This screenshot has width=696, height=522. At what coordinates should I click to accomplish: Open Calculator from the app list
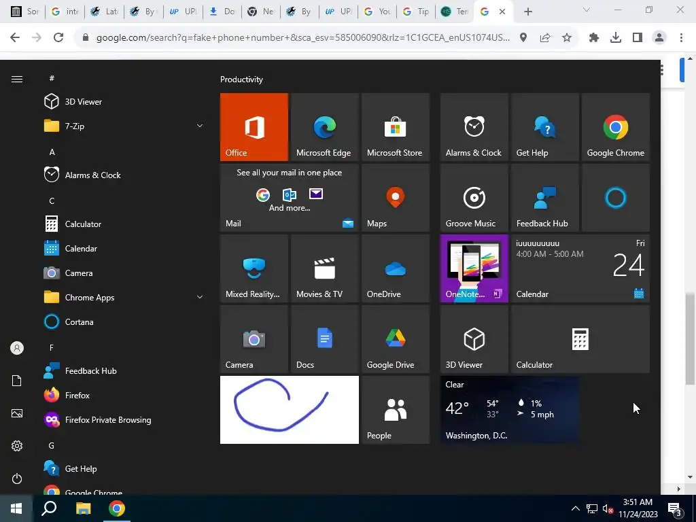click(x=124, y=224)
